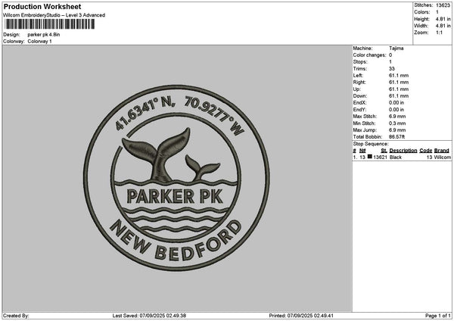Click the coordinates text '41.6341° N'

pyautogui.click(x=145, y=112)
